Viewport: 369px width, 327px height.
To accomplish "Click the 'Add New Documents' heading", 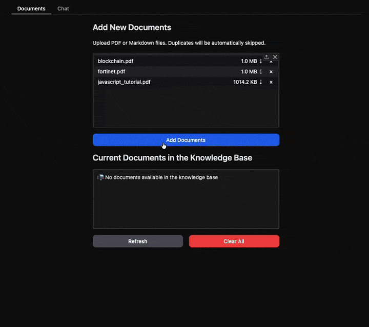I will click(132, 28).
